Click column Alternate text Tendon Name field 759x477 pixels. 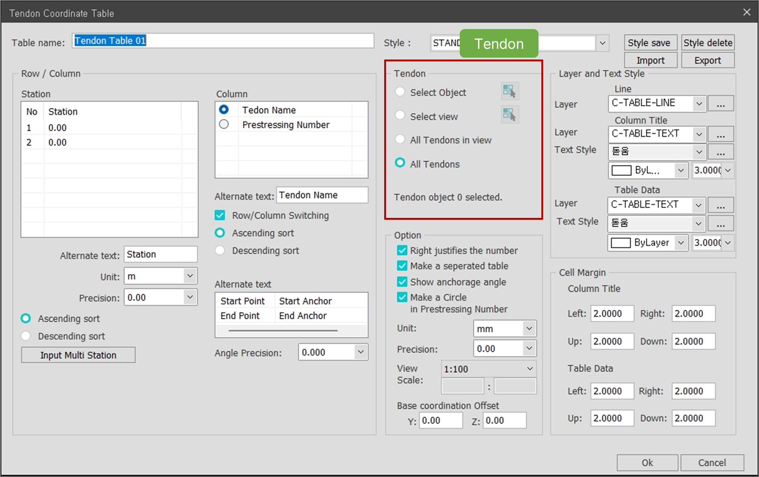(x=322, y=195)
